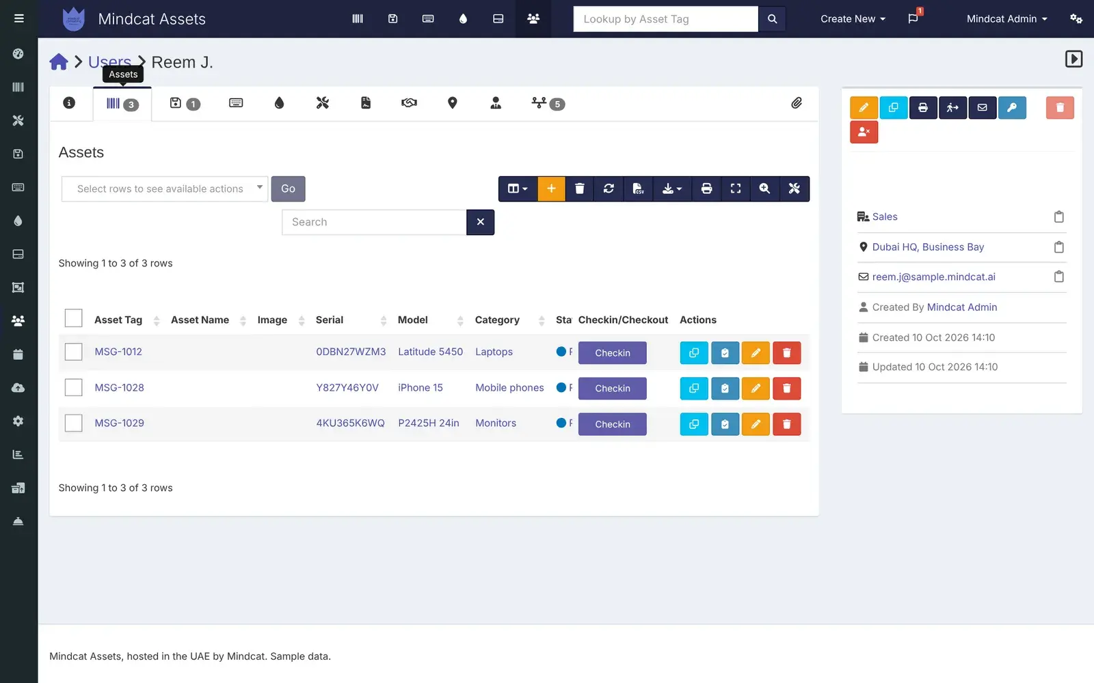
Task: Expand the Create New dropdown
Action: (x=853, y=18)
